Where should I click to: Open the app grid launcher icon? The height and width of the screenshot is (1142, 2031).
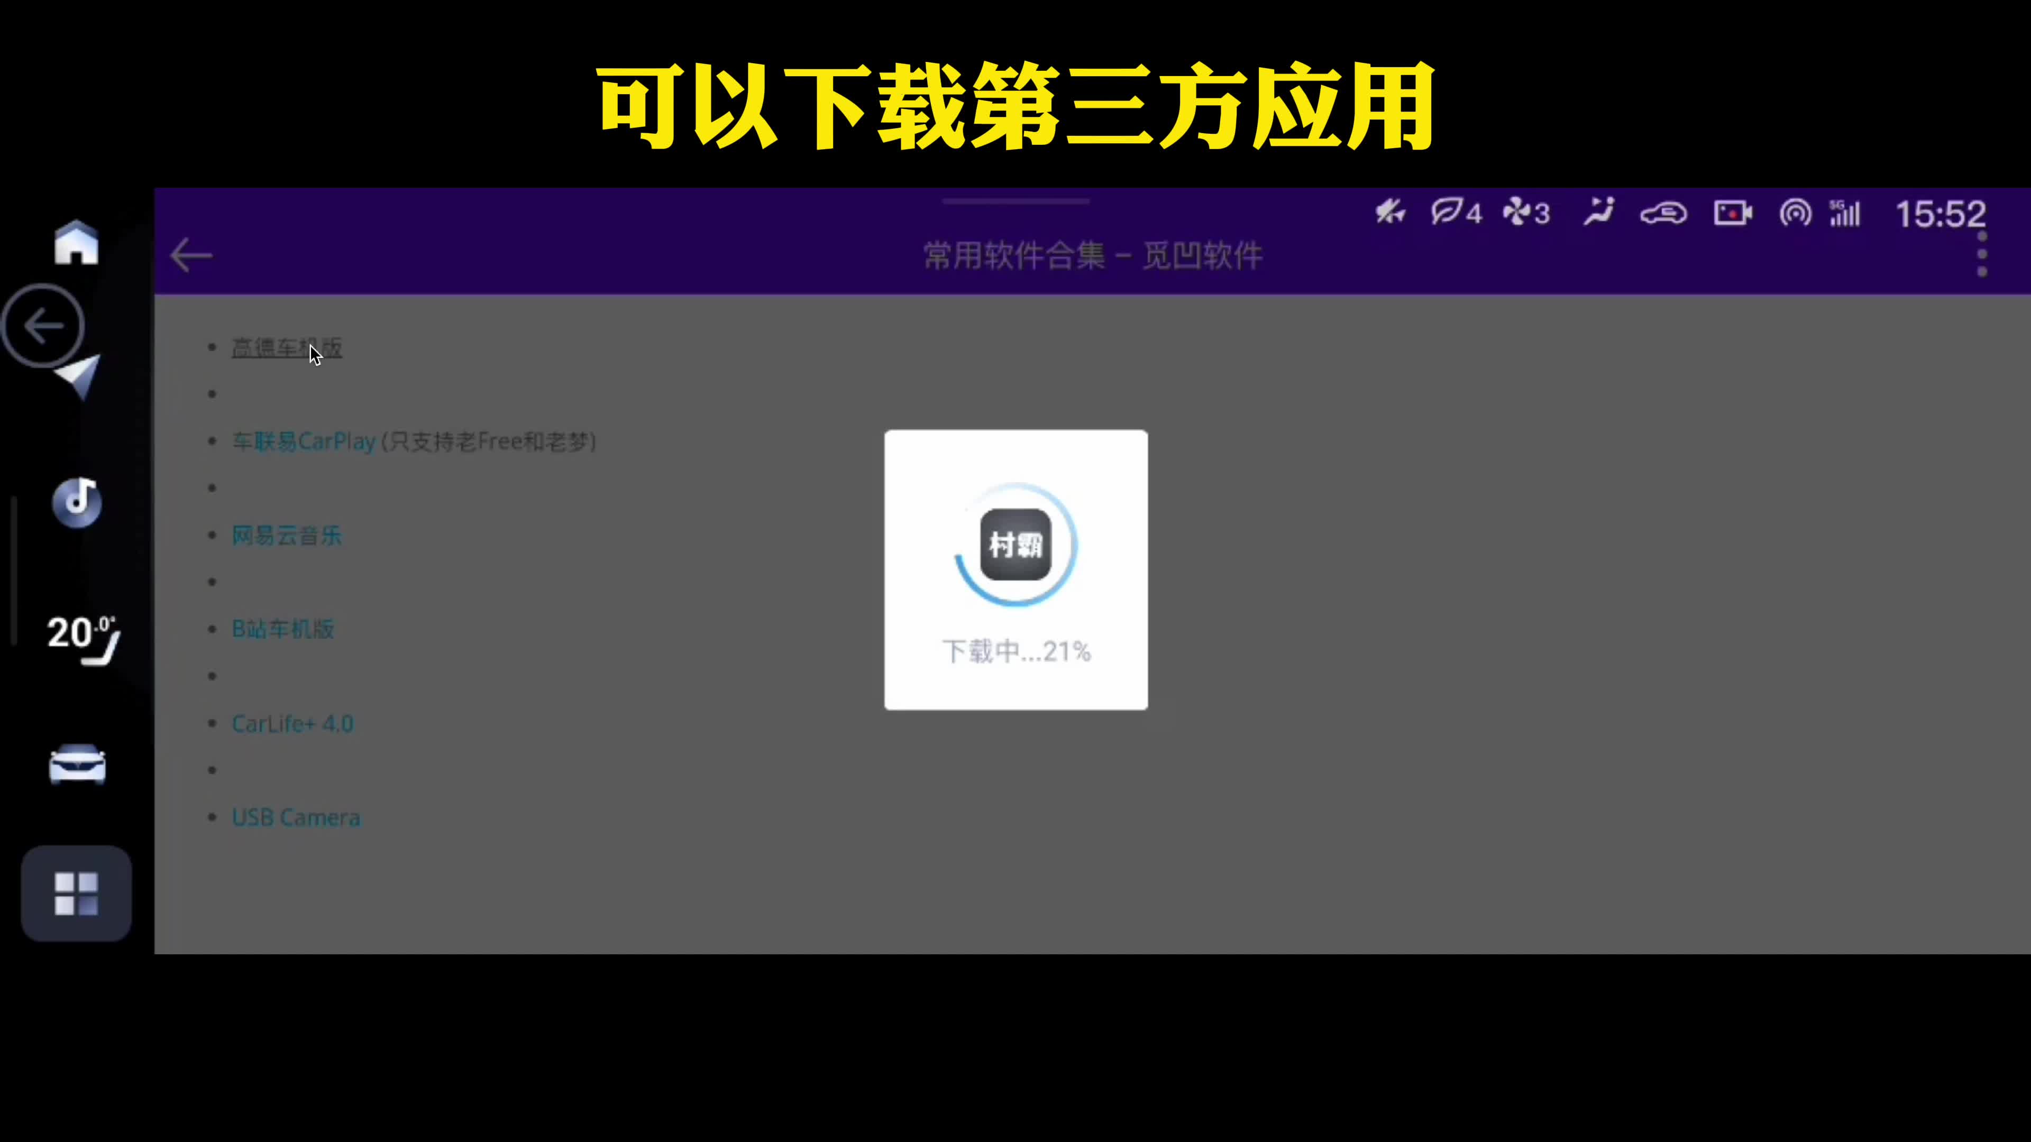point(77,893)
